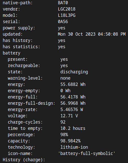
Task: Click the percentage value 98%
Action: (64, 135)
